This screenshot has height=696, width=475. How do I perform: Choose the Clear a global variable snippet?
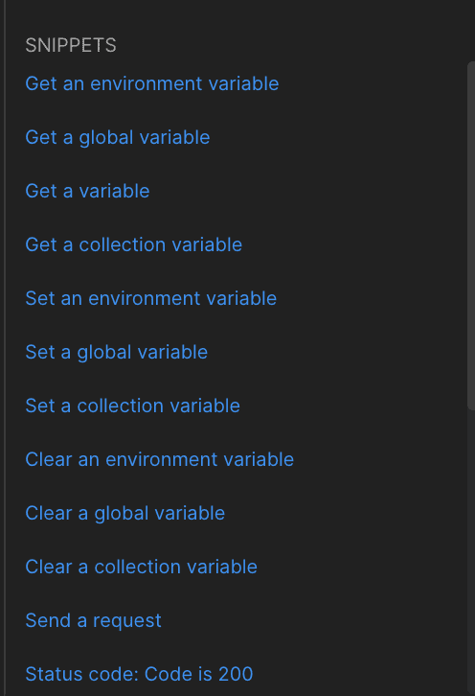pos(125,514)
